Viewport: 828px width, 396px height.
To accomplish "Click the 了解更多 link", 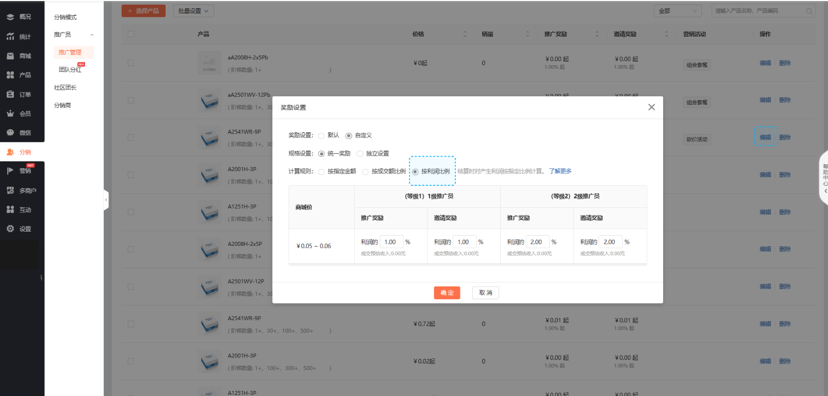I will pyautogui.click(x=560, y=172).
